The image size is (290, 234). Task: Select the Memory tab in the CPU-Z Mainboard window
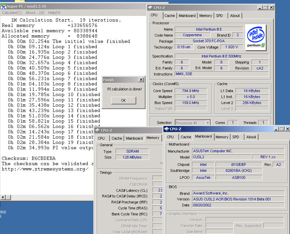(222, 137)
